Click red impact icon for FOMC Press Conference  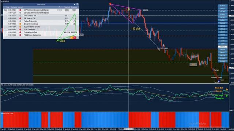coord(20,35)
